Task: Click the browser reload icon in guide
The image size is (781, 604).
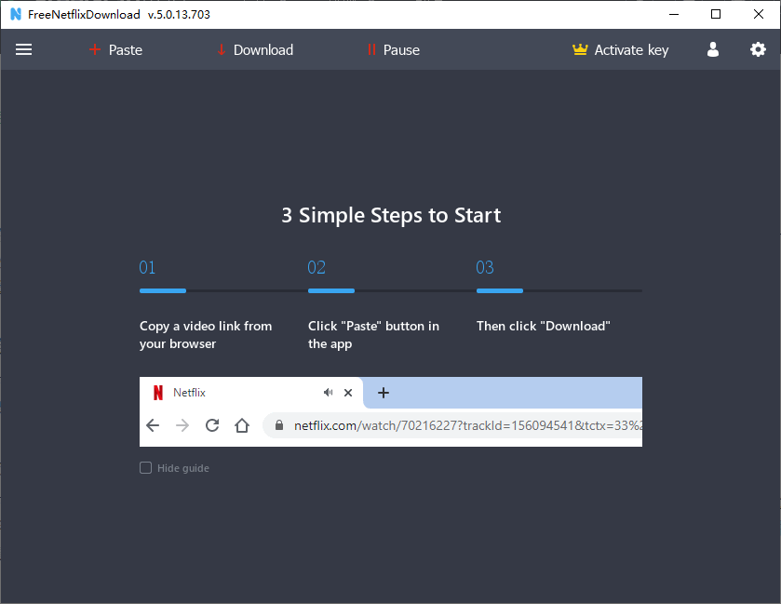Action: click(212, 425)
